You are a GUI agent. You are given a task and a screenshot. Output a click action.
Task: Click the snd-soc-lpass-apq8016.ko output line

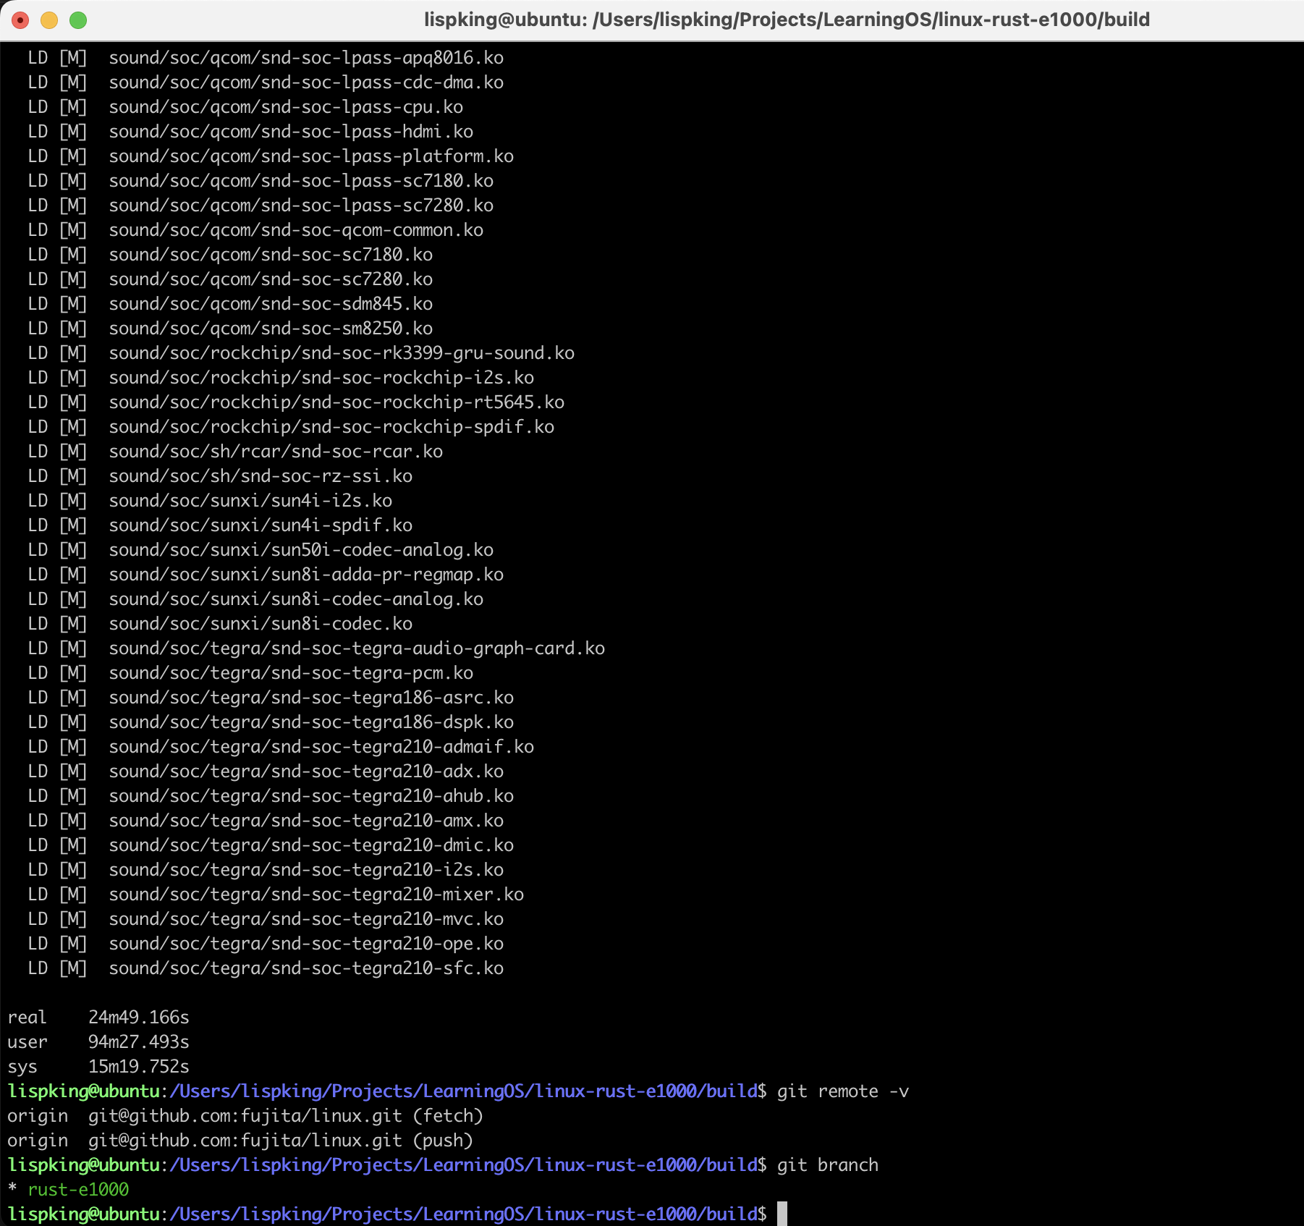point(306,57)
